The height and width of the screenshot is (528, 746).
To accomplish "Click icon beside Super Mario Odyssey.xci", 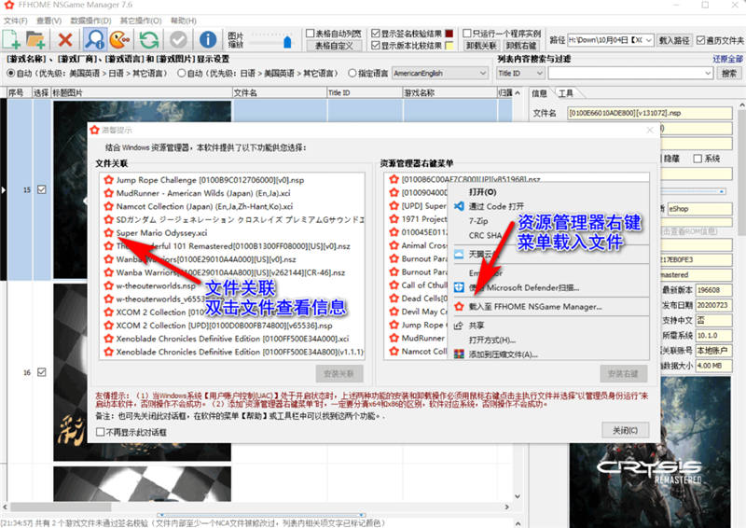I will coord(108,233).
